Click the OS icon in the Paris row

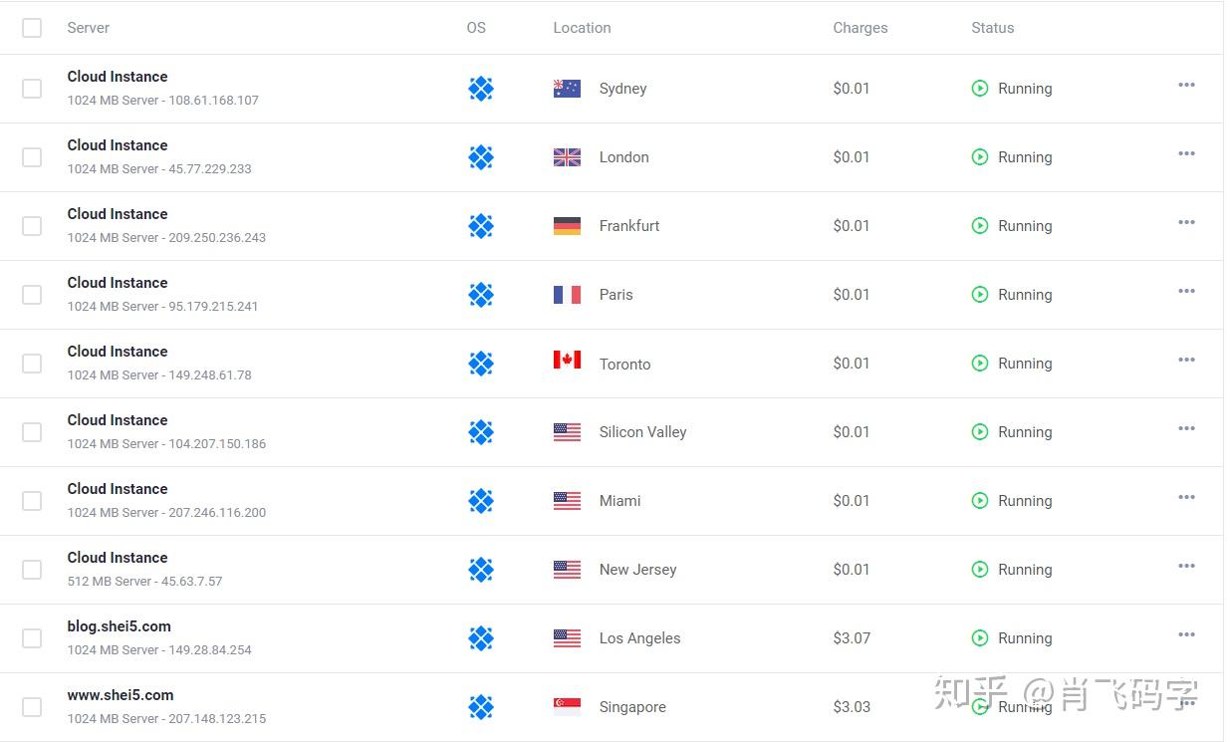(481, 295)
